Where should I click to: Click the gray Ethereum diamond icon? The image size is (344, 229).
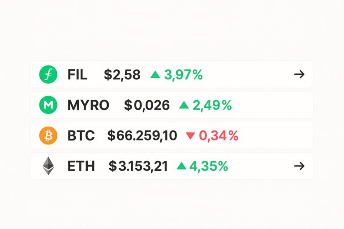point(48,166)
